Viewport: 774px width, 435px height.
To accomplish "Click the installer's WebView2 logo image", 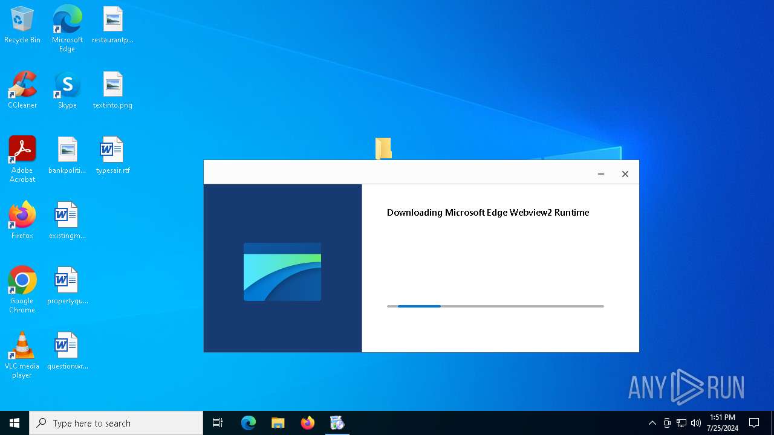I will click(282, 272).
